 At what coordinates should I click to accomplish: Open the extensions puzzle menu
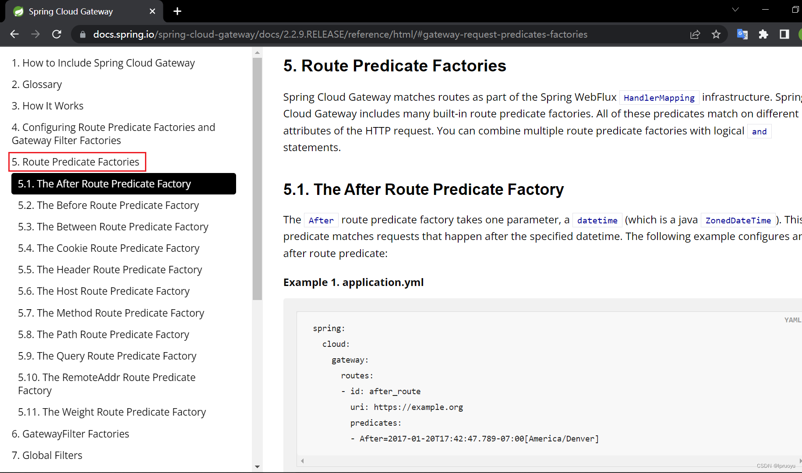763,34
